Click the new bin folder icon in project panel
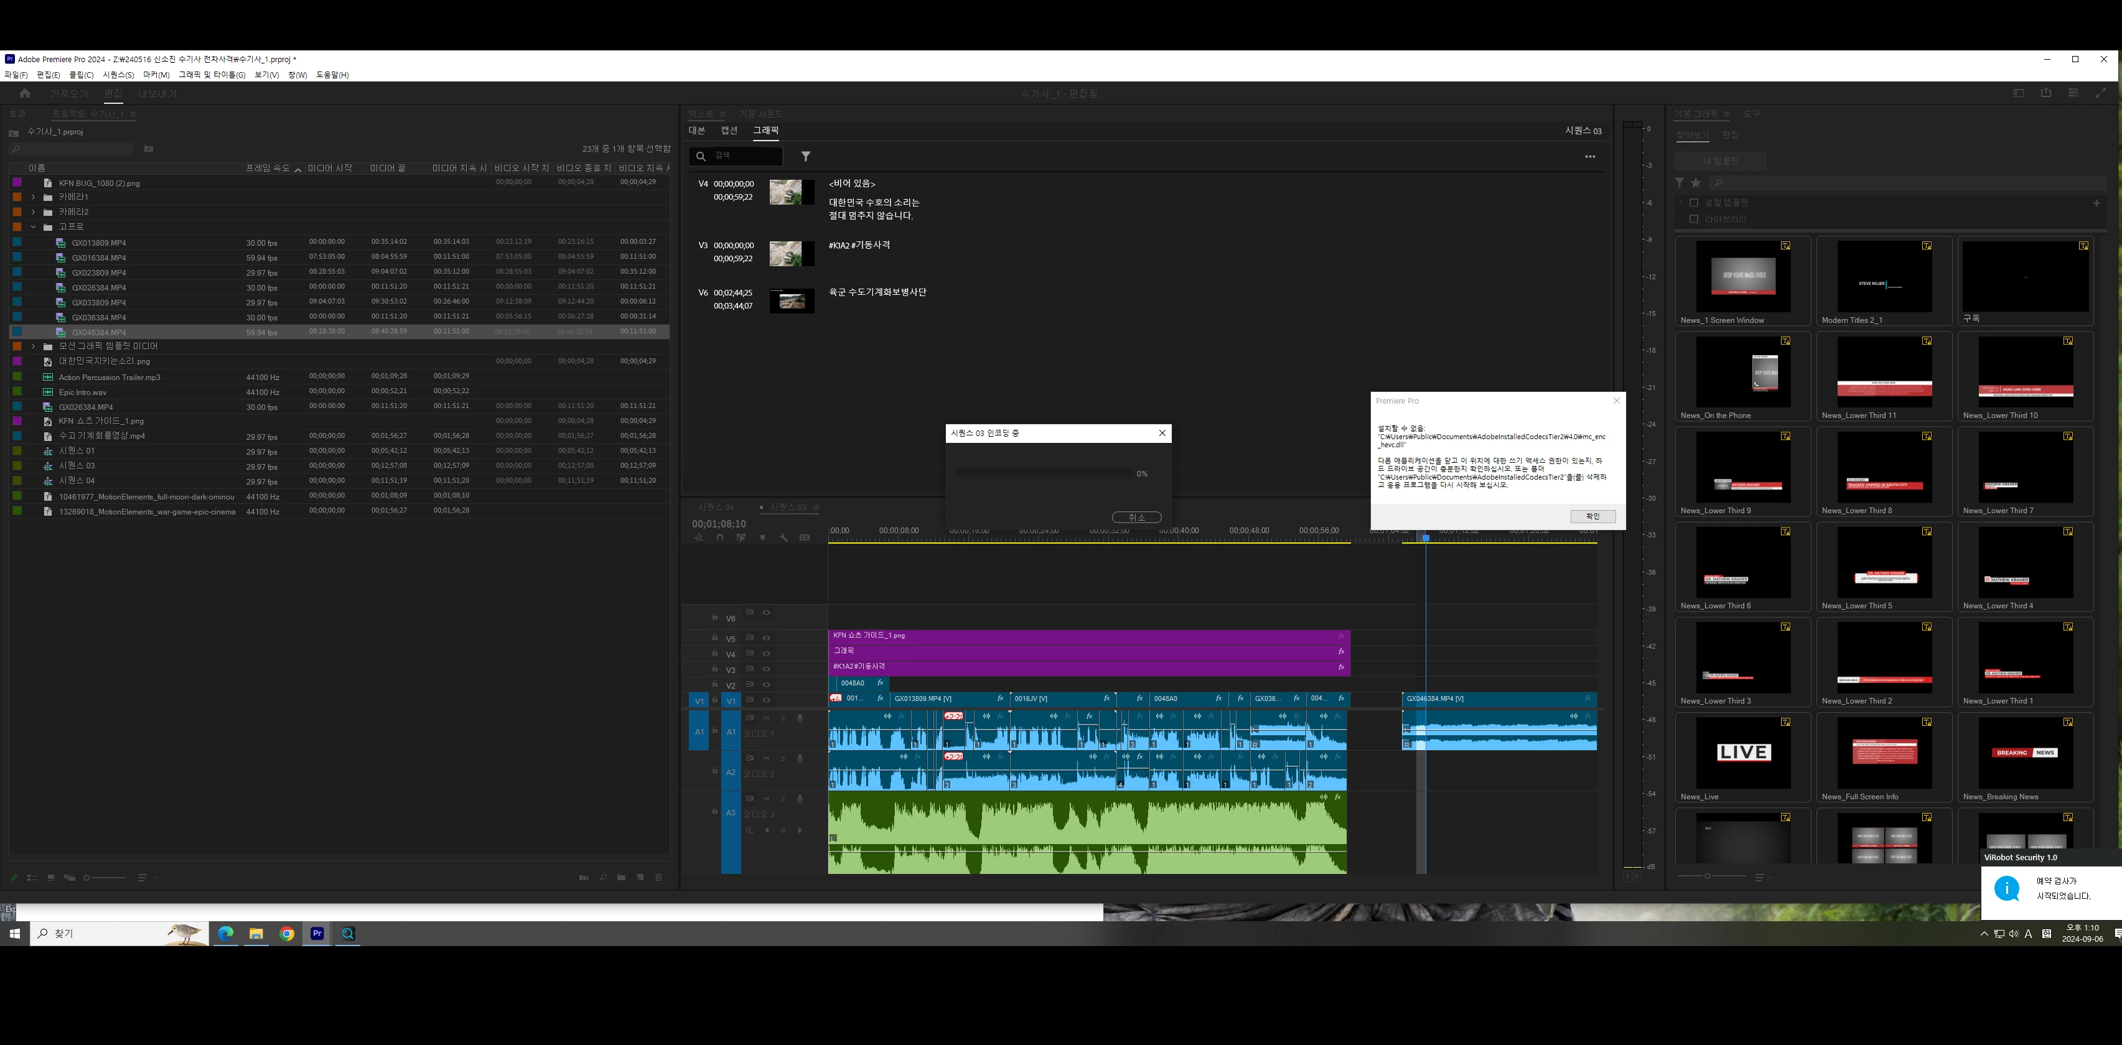Image resolution: width=2122 pixels, height=1045 pixels. point(621,878)
